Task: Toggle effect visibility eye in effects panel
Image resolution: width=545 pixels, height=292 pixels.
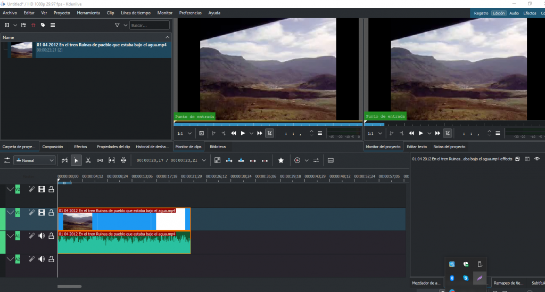Action: tap(537, 159)
